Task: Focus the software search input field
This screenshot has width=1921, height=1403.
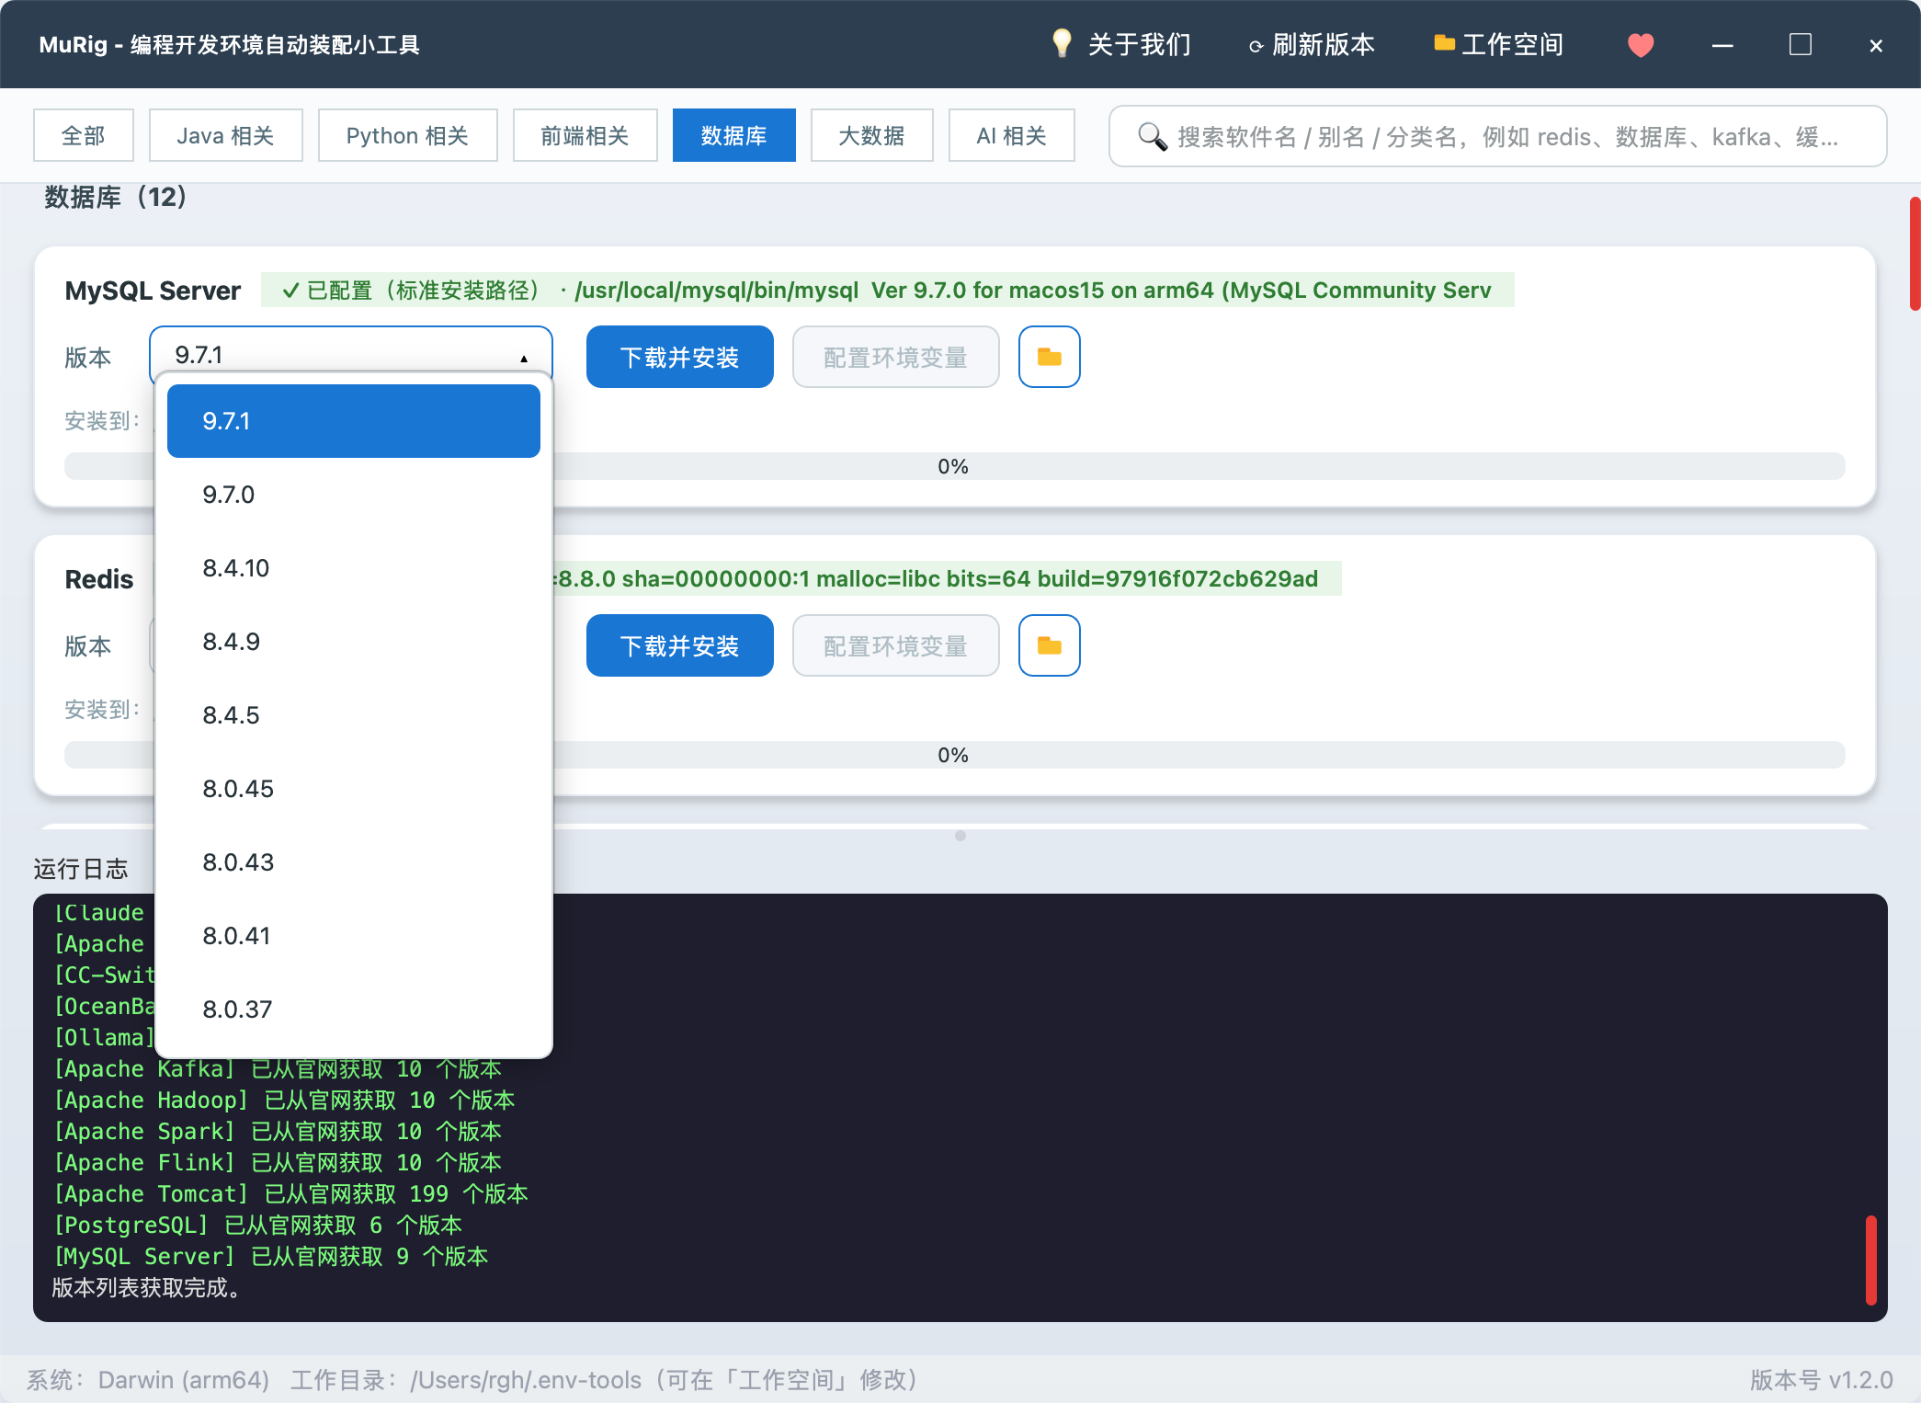Action: [1498, 136]
